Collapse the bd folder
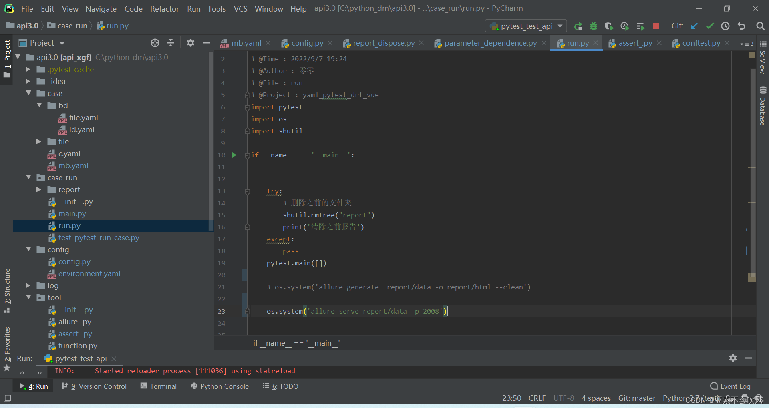 39,105
